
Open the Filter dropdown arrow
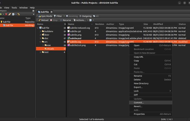click(64, 16)
